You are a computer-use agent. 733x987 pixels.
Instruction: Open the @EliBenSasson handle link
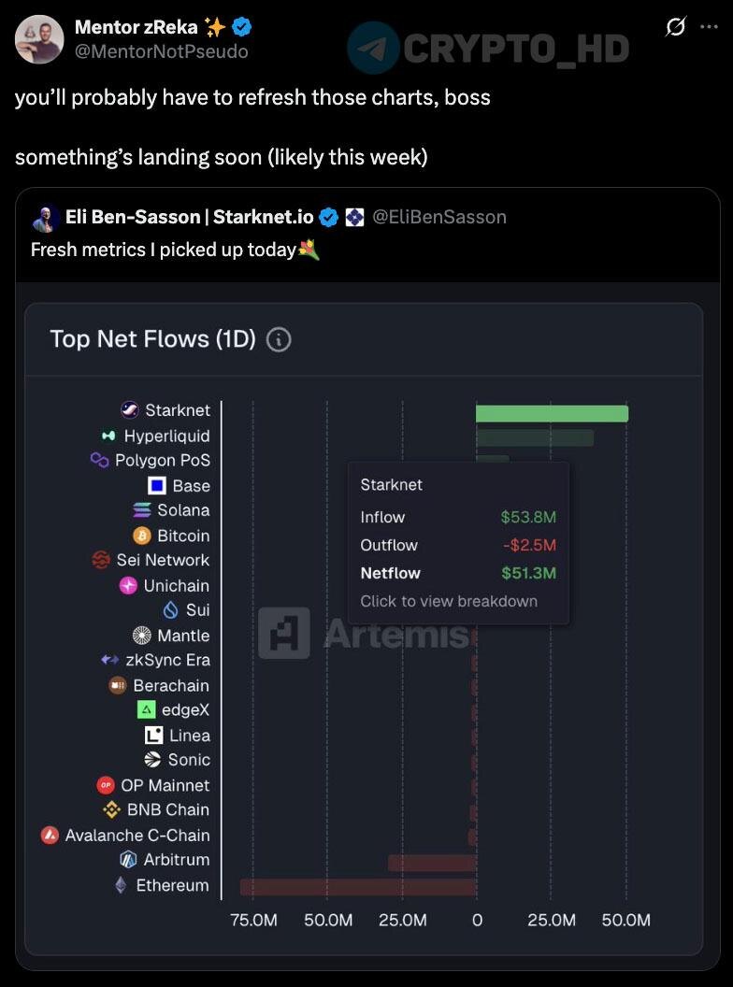(x=439, y=217)
